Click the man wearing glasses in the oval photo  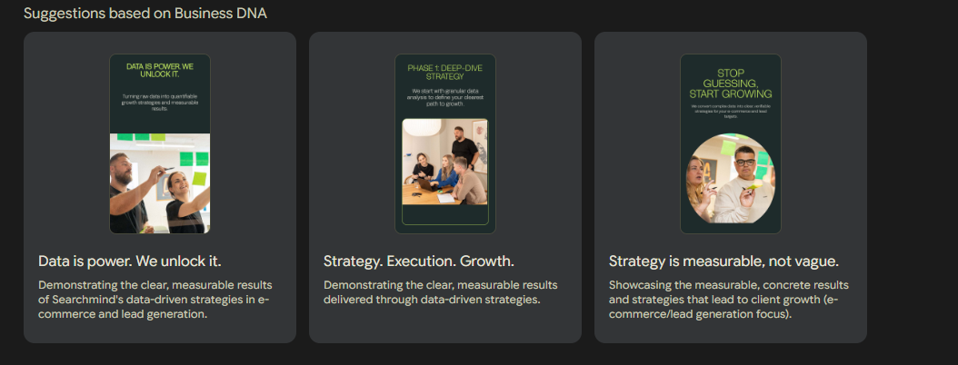(747, 177)
